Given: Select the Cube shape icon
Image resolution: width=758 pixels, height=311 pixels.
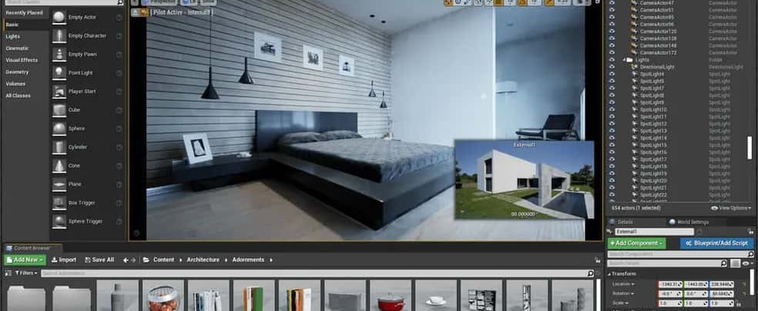Looking at the screenshot, I should pos(59,110).
